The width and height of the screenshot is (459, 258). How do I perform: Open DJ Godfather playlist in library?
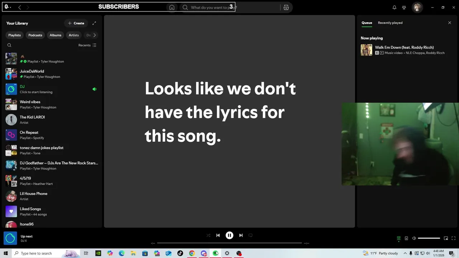pos(52,166)
